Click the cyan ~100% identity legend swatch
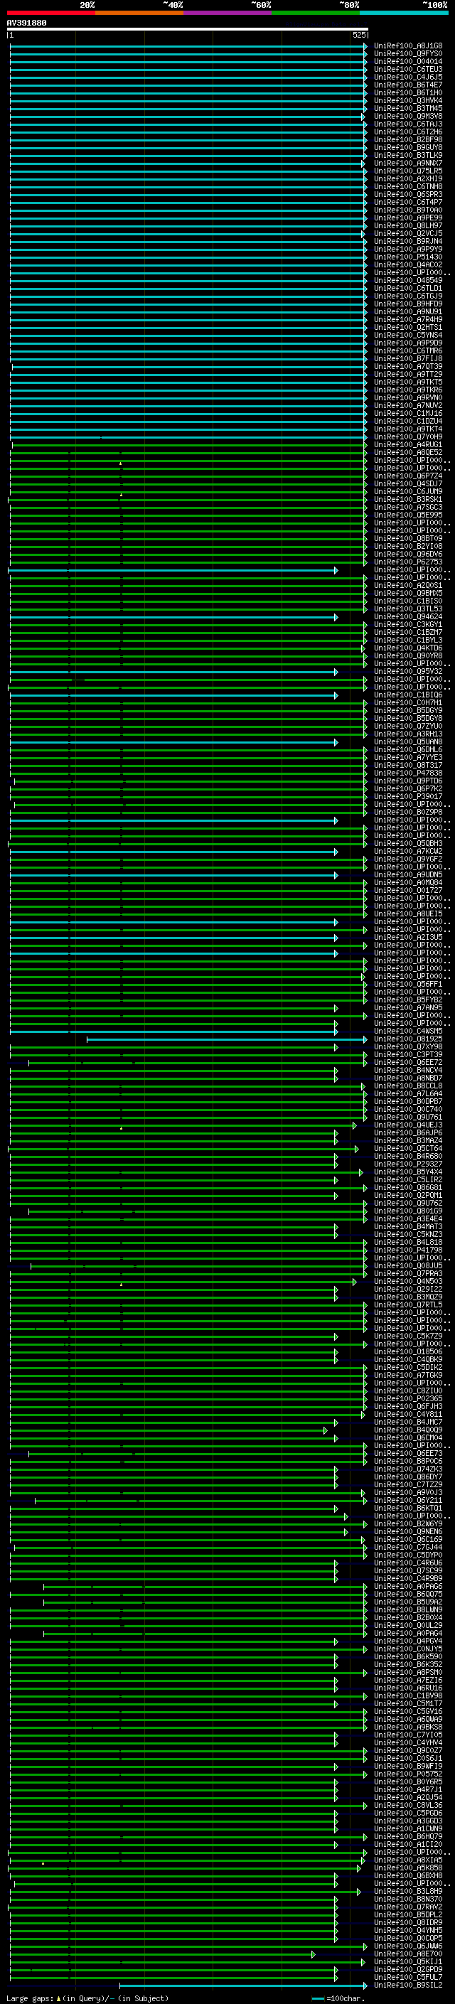The width and height of the screenshot is (455, 2004). [405, 13]
